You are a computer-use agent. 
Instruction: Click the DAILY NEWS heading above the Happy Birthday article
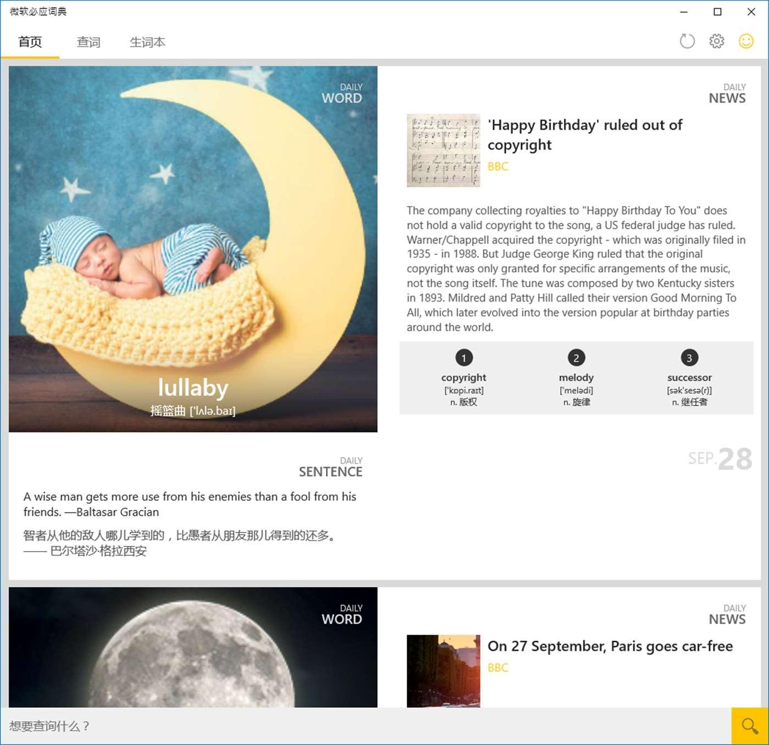coord(727,94)
